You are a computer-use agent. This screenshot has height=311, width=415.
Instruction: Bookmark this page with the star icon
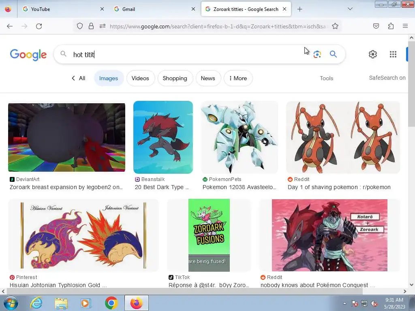coord(335,26)
